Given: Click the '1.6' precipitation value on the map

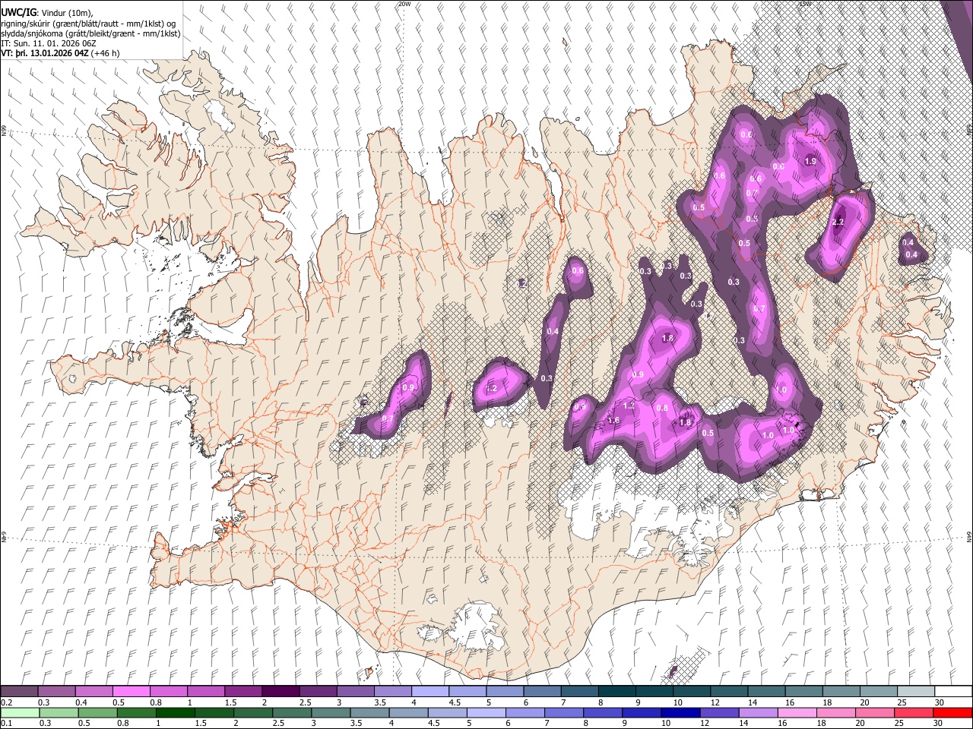Looking at the screenshot, I should pyautogui.click(x=613, y=421).
